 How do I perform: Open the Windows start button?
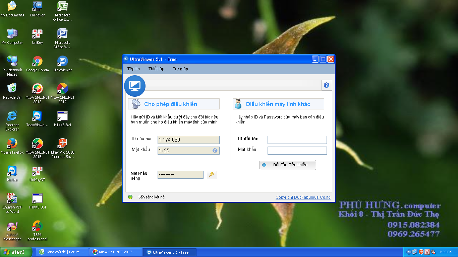(16, 252)
